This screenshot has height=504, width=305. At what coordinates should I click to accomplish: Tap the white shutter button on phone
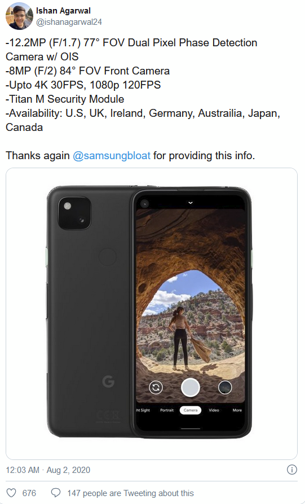(x=191, y=387)
